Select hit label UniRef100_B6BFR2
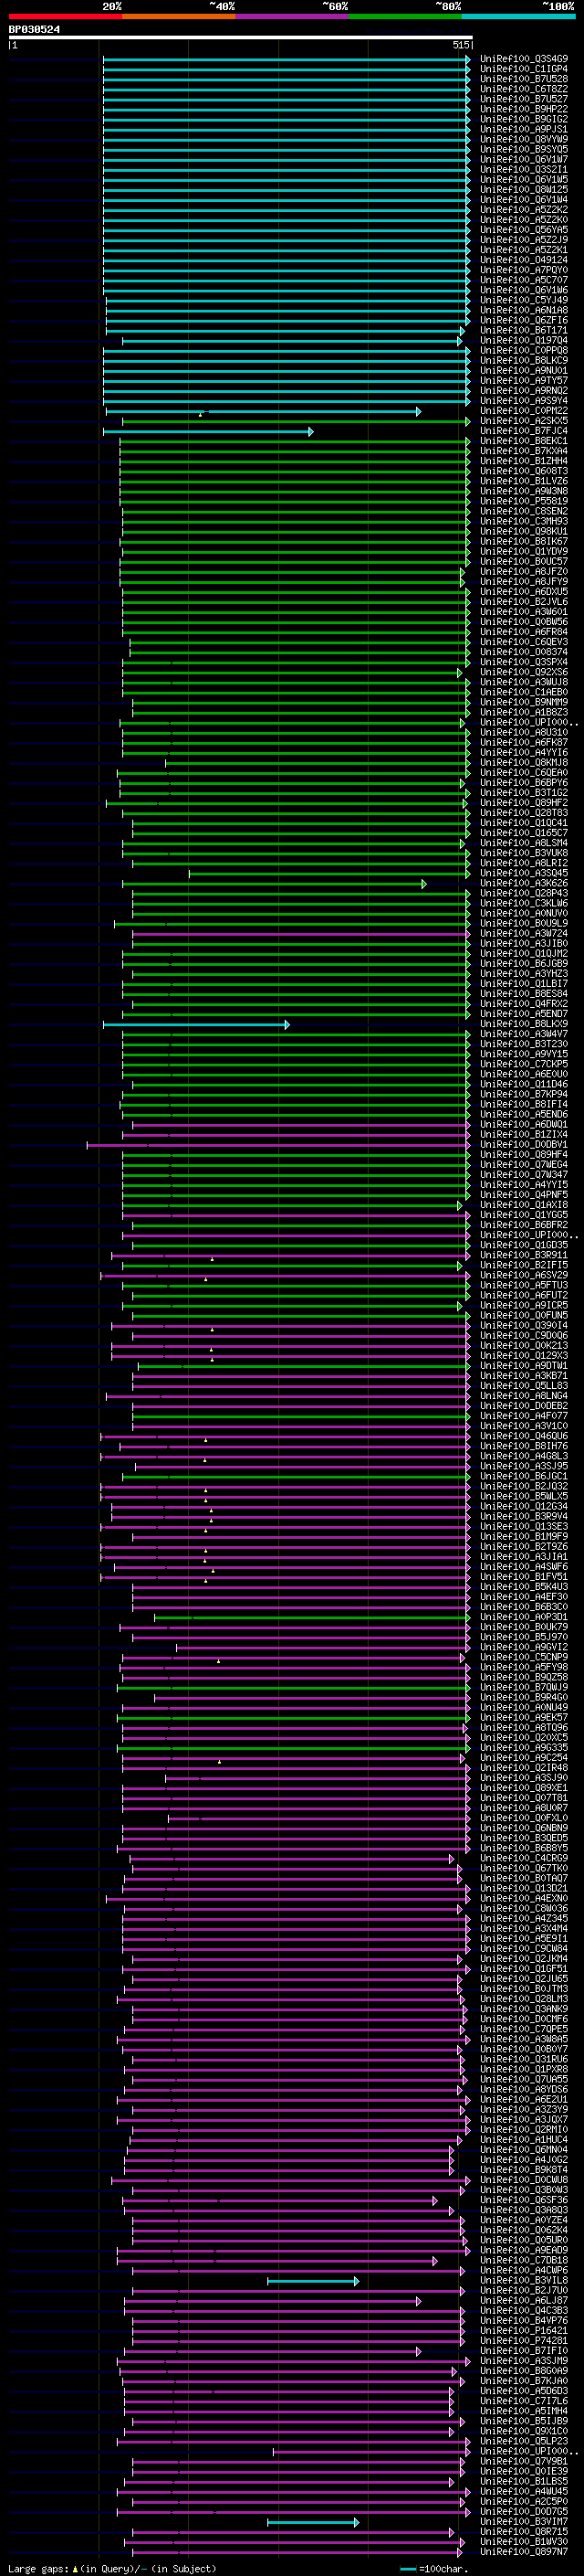 pos(524,1225)
